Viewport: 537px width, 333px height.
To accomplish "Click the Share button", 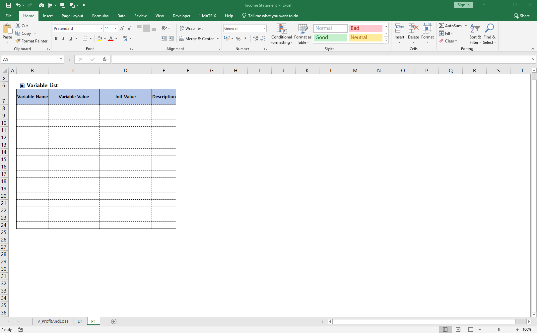I will coord(522,16).
